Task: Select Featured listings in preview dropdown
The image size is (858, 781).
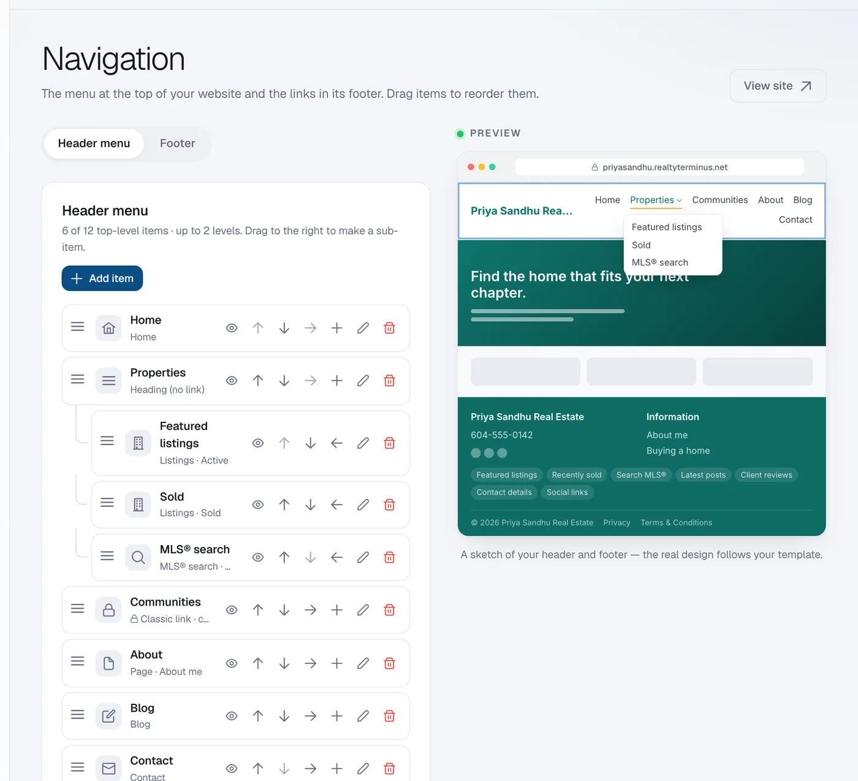Action: tap(667, 227)
